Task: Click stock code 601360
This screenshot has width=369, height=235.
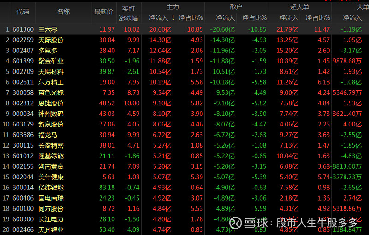Action: point(23,29)
